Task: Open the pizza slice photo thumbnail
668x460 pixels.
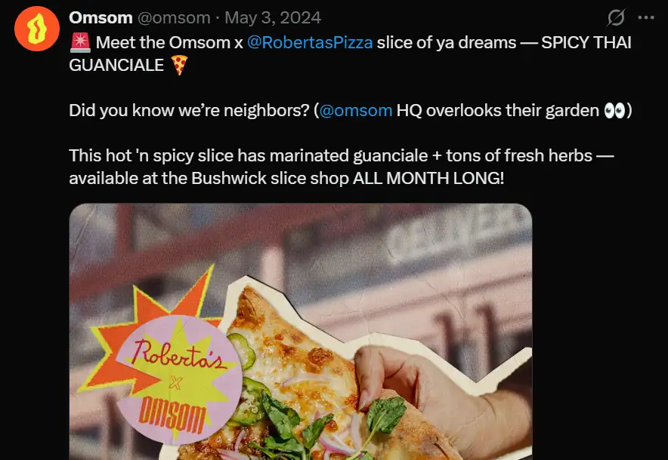Action: pyautogui.click(x=301, y=332)
